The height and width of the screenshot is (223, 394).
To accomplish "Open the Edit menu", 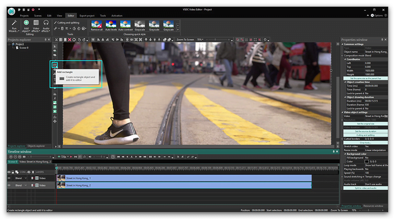I will pyautogui.click(x=49, y=16).
